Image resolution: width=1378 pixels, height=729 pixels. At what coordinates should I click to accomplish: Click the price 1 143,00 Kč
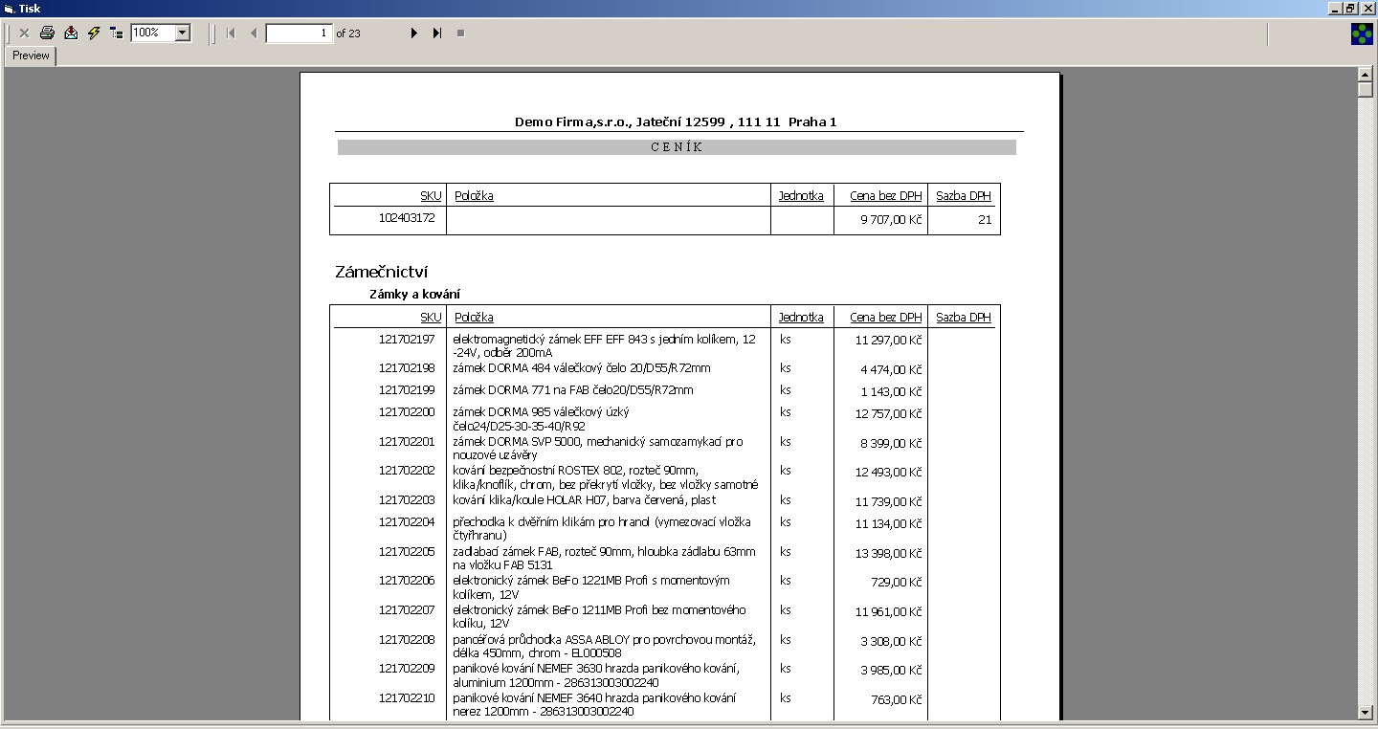[x=891, y=391]
